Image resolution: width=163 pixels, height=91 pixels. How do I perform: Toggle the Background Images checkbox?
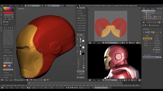pyautogui.click(x=79, y=18)
